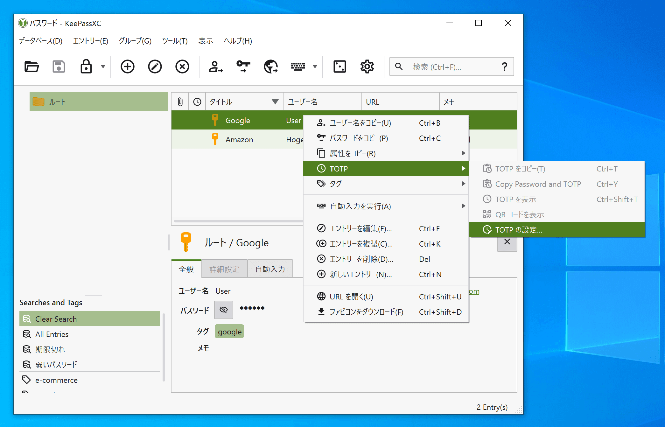Copy password with the toolbar key icon
Viewport: 665px width, 427px height.
click(x=243, y=67)
